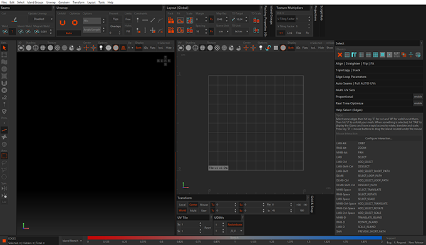This screenshot has height=245, width=426.
Task: Open the Scene Unit cm dropdown
Action: pos(223,31)
